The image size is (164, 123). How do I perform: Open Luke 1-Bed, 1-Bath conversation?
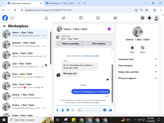click(25, 65)
